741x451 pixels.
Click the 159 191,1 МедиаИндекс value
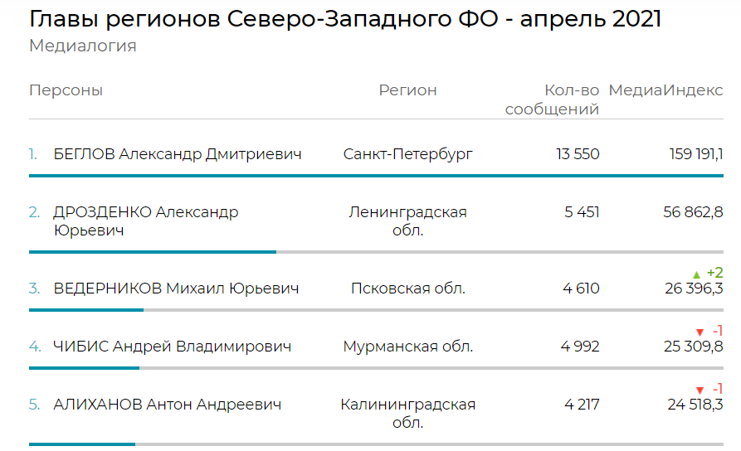click(x=696, y=154)
